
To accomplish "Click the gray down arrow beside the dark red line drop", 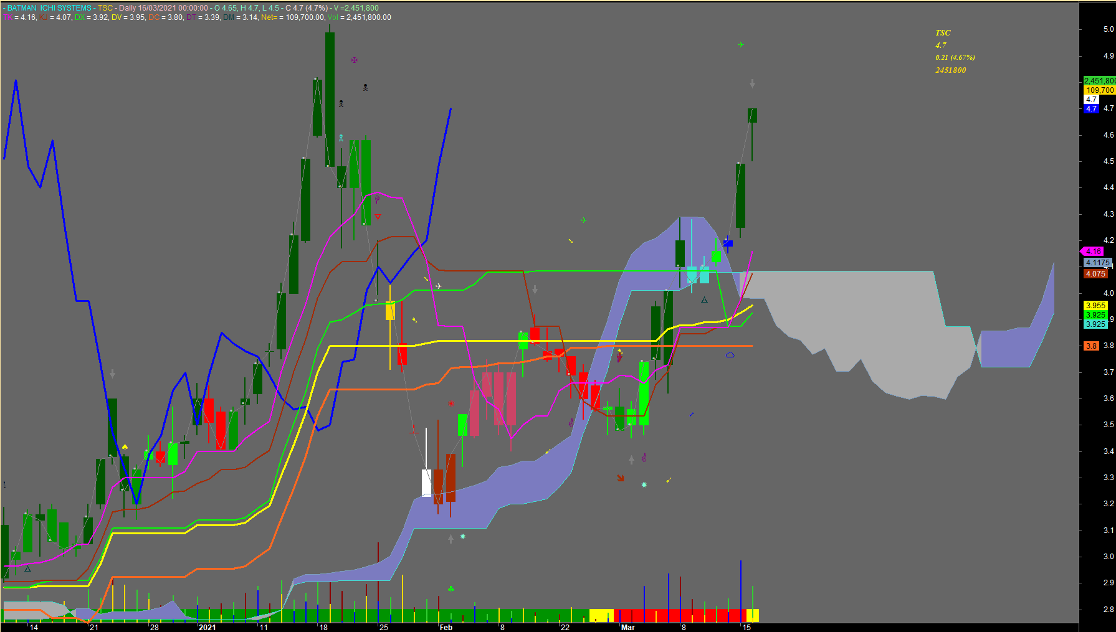I will [535, 290].
